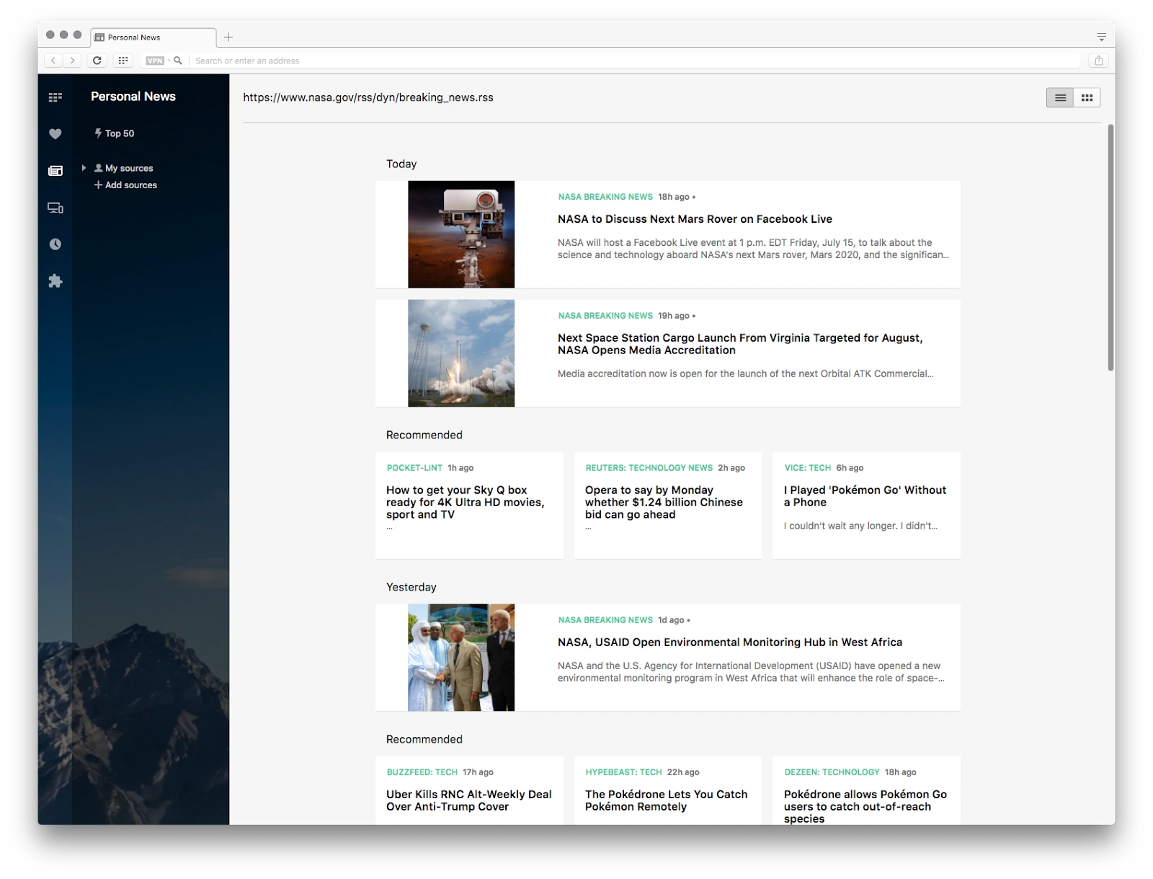Open 'NASA to Discuss Next Mars Rover' headline
The height and width of the screenshot is (879, 1153).
[695, 219]
